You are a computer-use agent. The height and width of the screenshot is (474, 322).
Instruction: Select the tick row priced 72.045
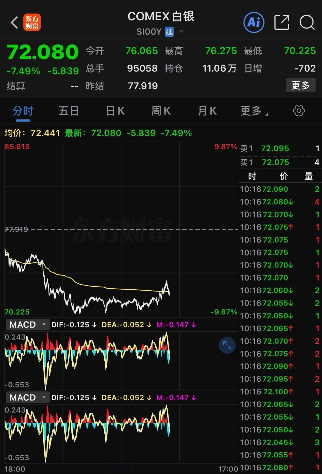(x=280, y=442)
